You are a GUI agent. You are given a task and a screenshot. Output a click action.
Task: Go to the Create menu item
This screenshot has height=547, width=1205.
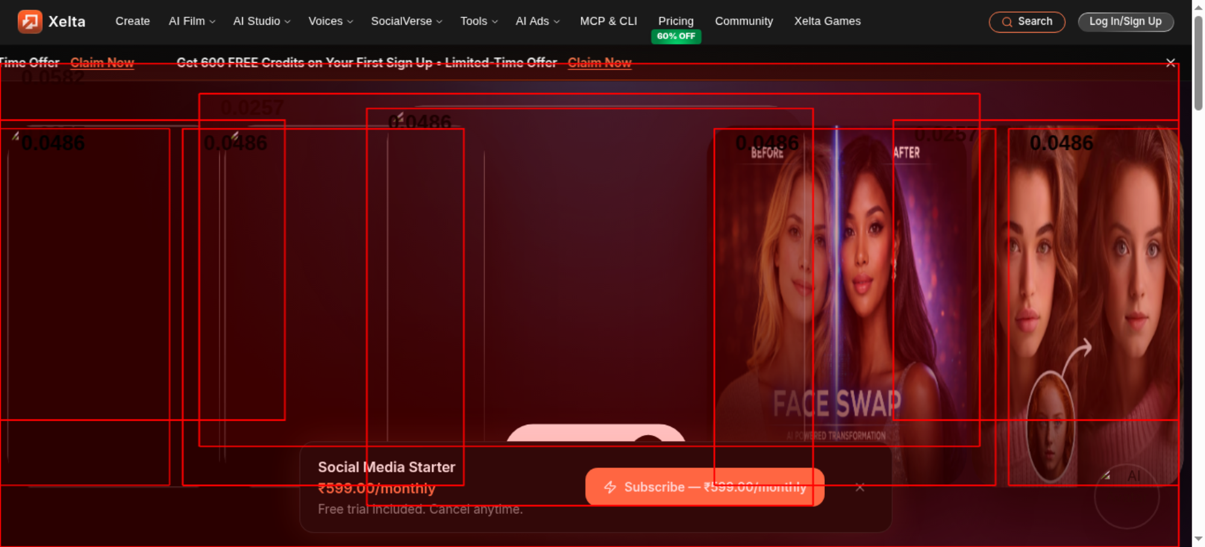pos(133,21)
